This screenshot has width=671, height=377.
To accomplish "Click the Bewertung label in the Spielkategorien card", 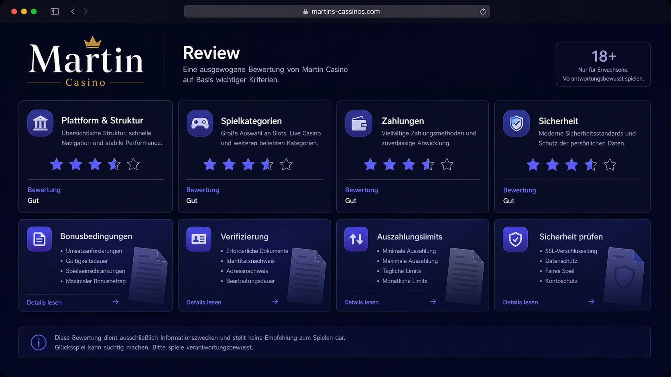I will [202, 190].
